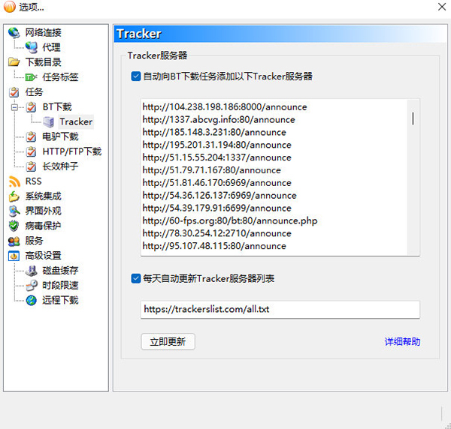Open the 详细帮助 link
The height and width of the screenshot is (429, 451).
point(402,342)
